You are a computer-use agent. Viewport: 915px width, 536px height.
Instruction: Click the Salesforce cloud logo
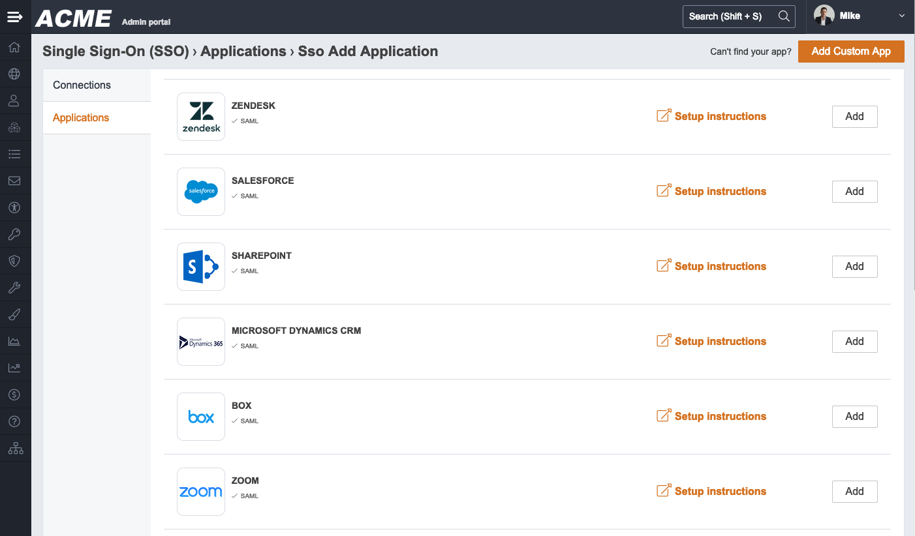(201, 192)
